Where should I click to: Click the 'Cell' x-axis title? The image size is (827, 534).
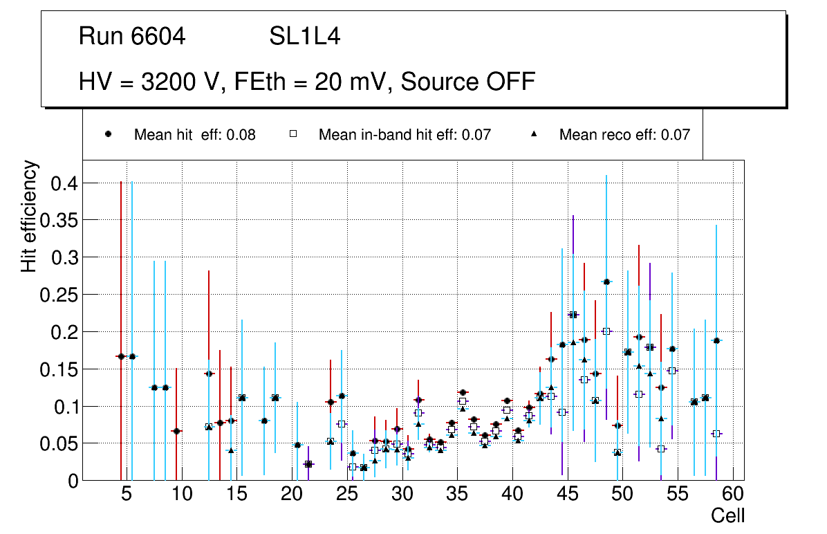pyautogui.click(x=727, y=515)
